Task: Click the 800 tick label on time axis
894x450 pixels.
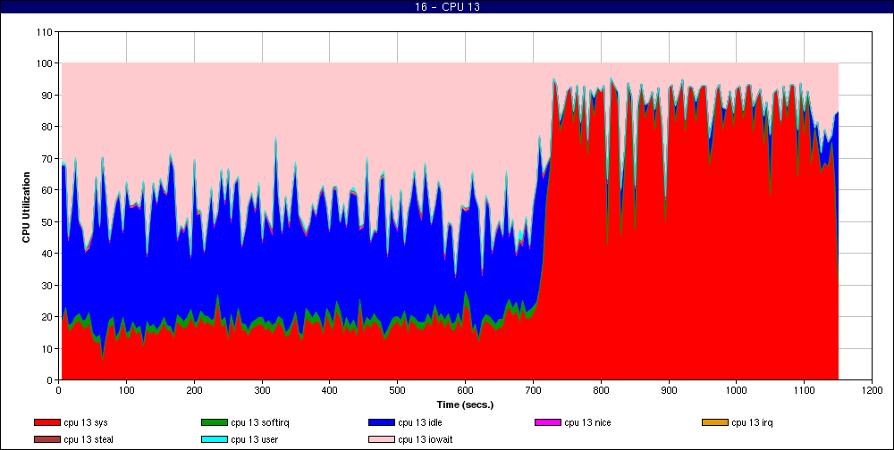Action: (601, 391)
